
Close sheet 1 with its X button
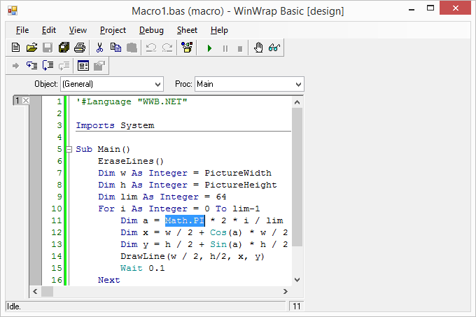(26, 101)
